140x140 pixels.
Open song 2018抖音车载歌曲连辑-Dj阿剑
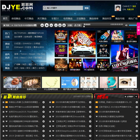click(x=112, y=121)
